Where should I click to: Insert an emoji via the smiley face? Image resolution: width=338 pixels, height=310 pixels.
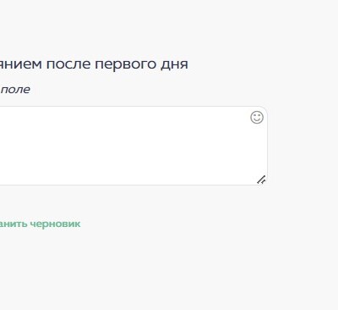click(x=257, y=117)
